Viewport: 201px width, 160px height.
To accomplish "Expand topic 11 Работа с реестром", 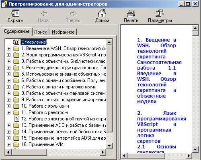I will pyautogui.click(x=8, y=112).
